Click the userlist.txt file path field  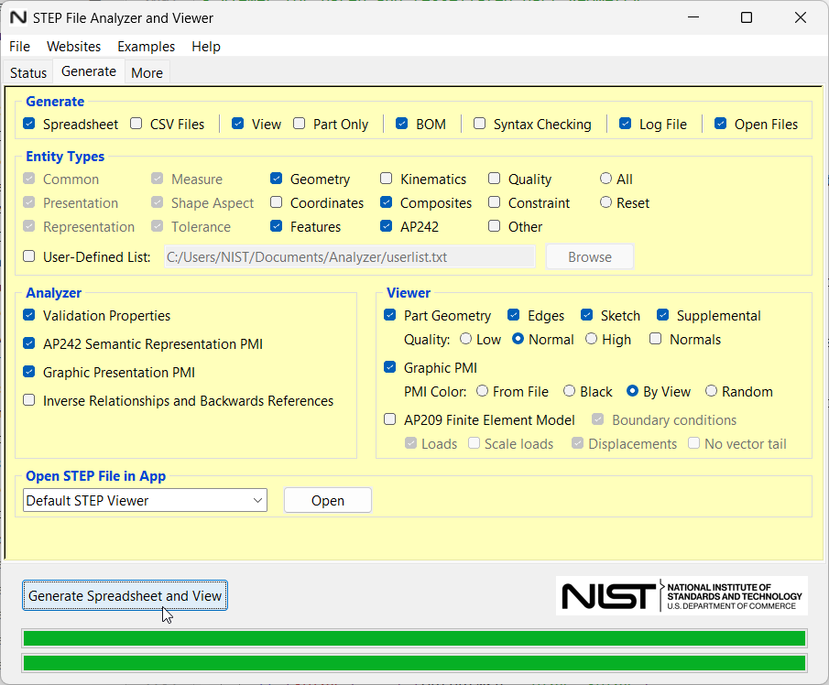click(x=350, y=256)
